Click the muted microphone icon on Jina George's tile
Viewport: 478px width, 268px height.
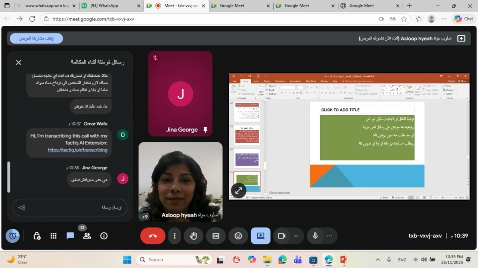point(155,58)
